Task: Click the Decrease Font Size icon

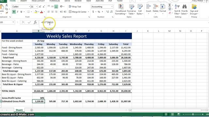Action: (x=43, y=6)
